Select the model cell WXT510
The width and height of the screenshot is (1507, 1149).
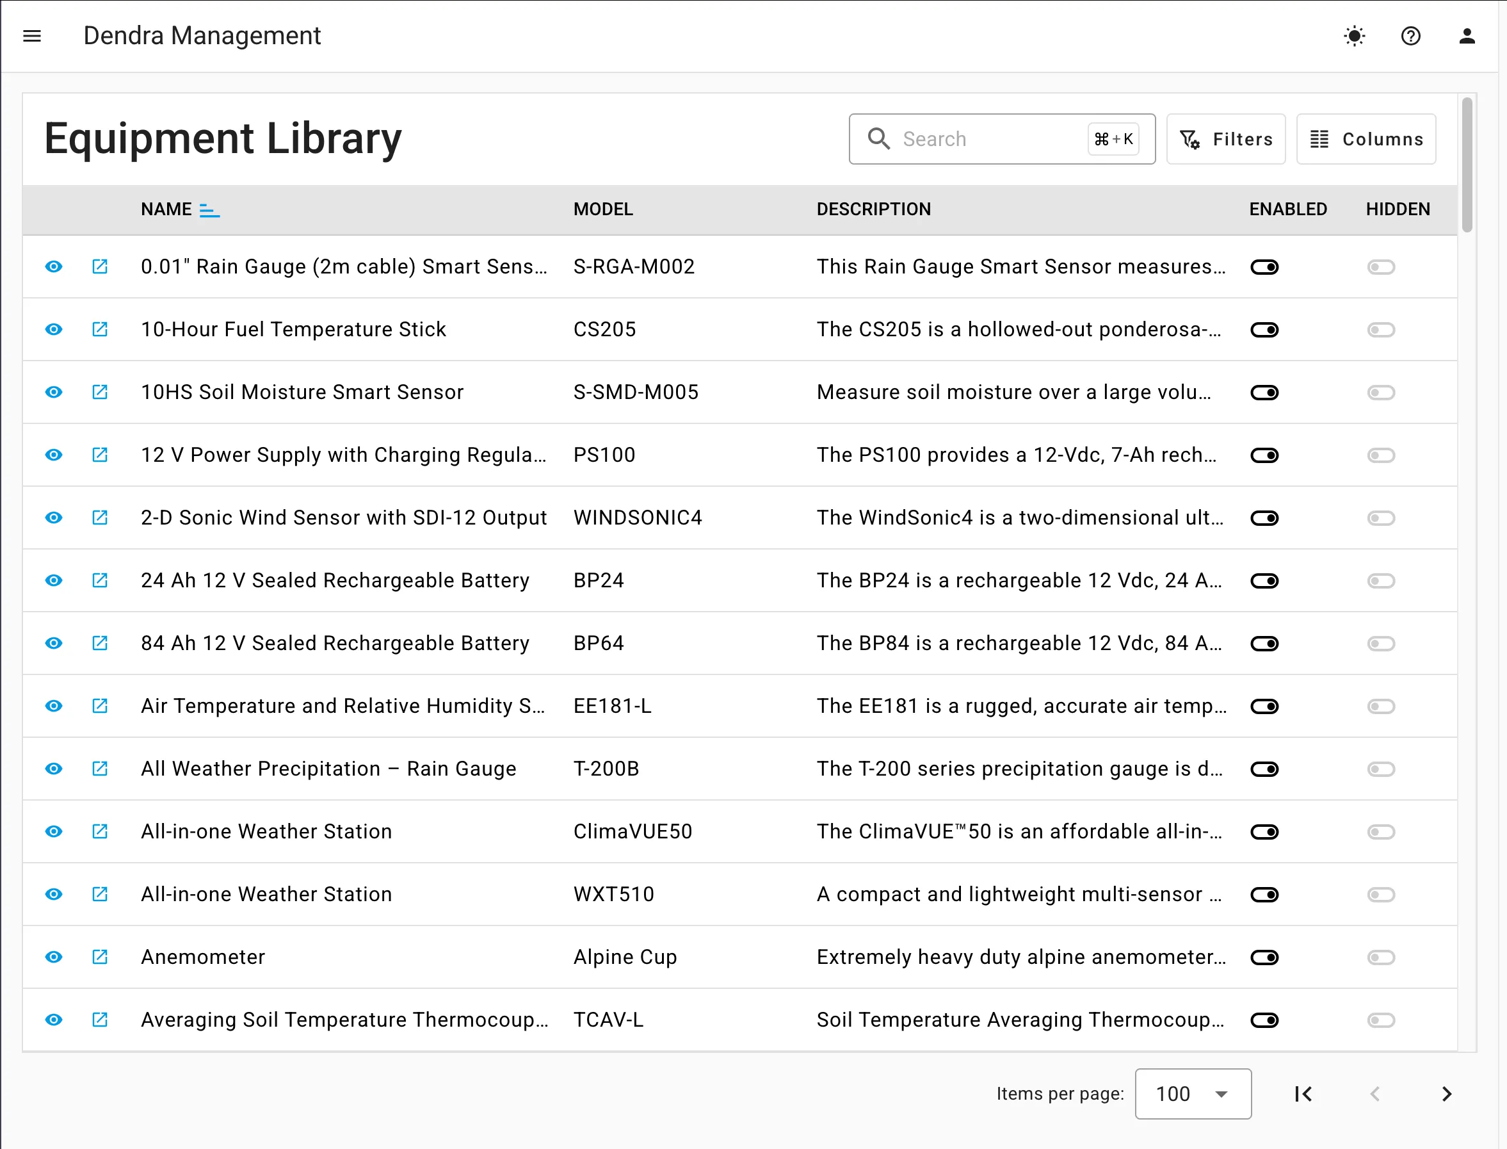[x=614, y=895]
